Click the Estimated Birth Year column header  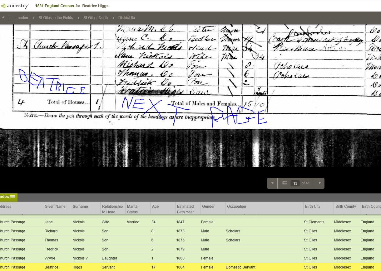pyautogui.click(x=186, y=209)
